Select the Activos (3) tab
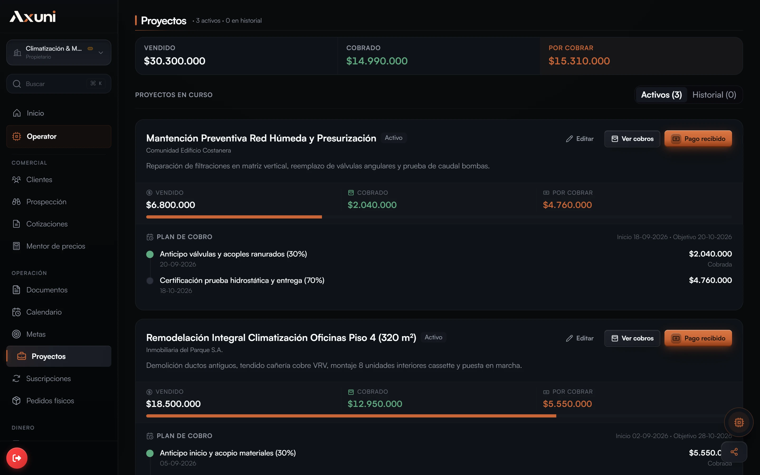Image resolution: width=760 pixels, height=475 pixels. (x=661, y=95)
